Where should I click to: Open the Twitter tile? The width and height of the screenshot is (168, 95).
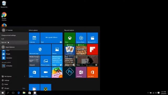[57, 61]
